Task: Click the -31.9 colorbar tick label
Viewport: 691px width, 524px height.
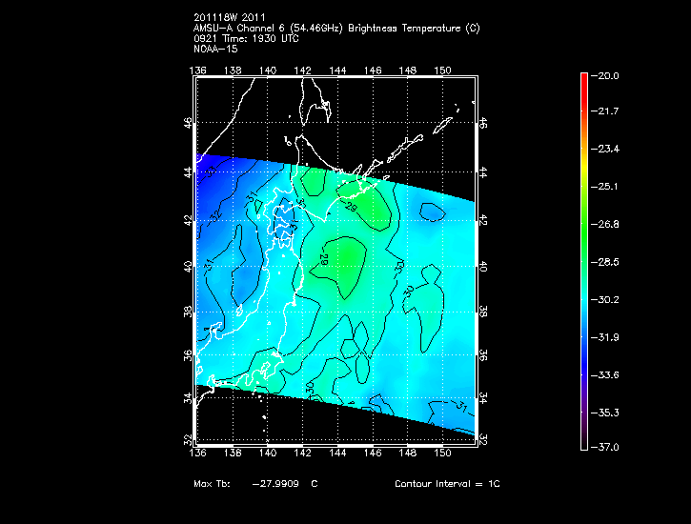Action: click(x=607, y=336)
